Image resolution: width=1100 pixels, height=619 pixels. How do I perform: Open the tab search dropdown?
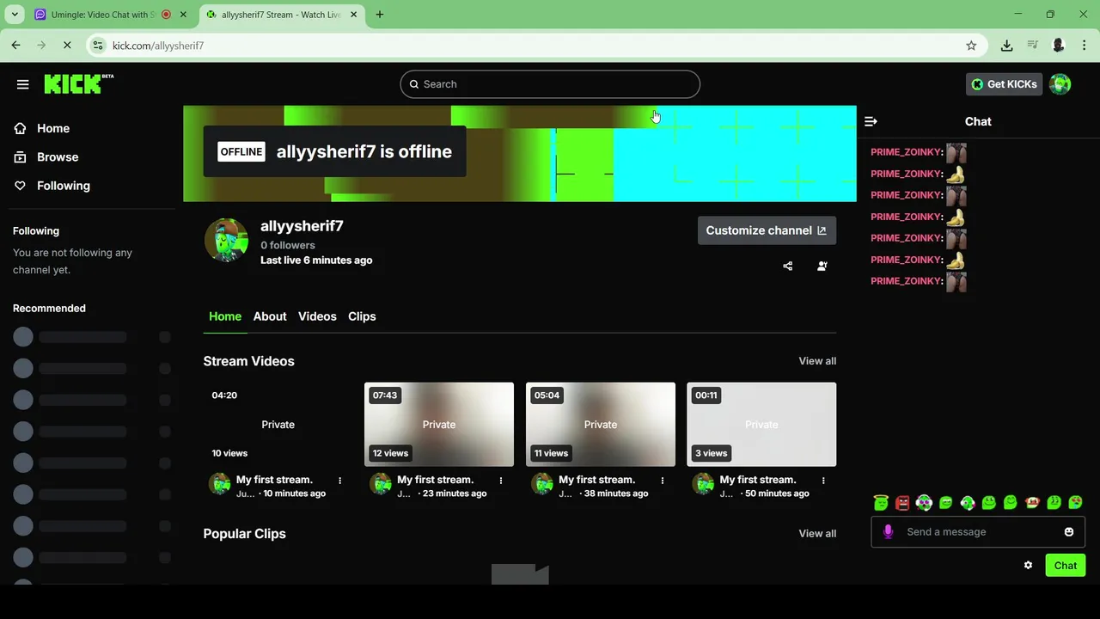15,15
